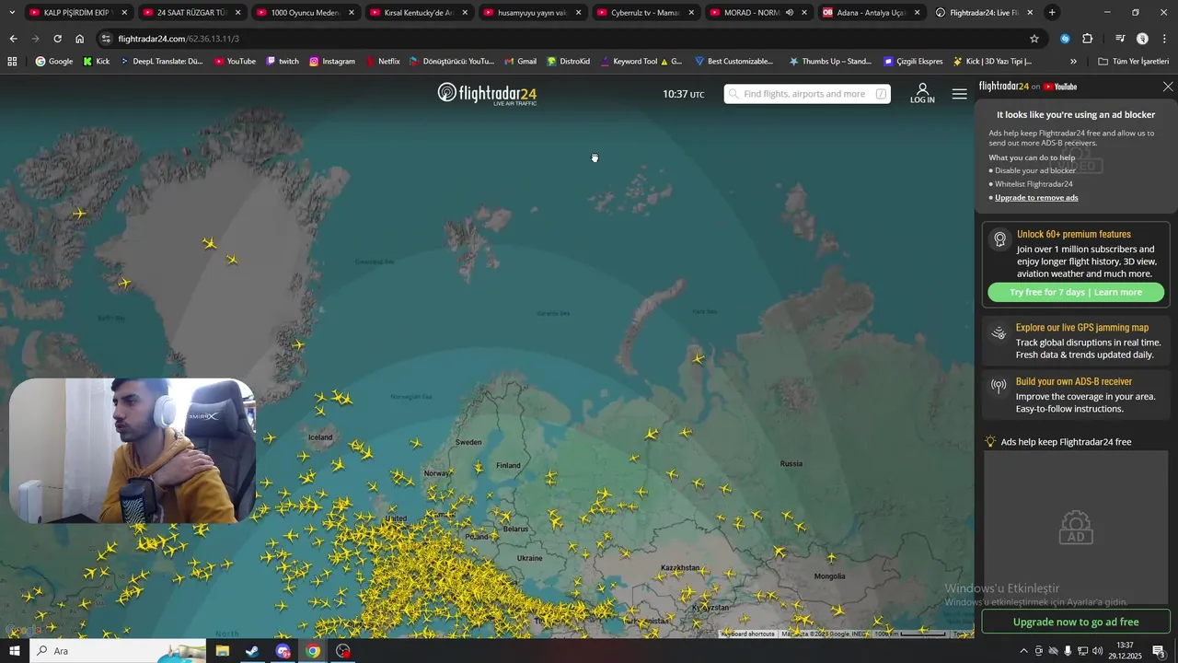Click Try free for 7 days button

pos(1076,293)
